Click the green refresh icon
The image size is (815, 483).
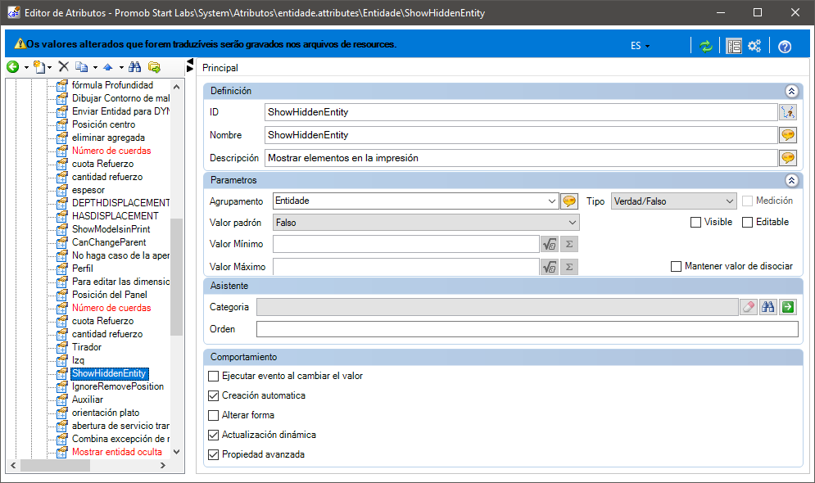[x=706, y=46]
